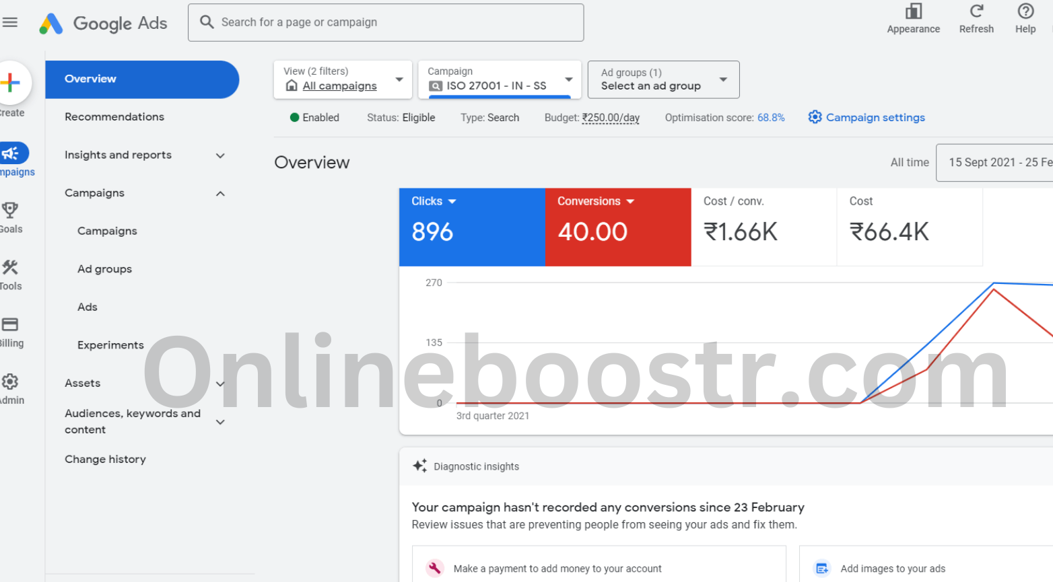Open the Tools icon in the left rail

click(x=11, y=268)
